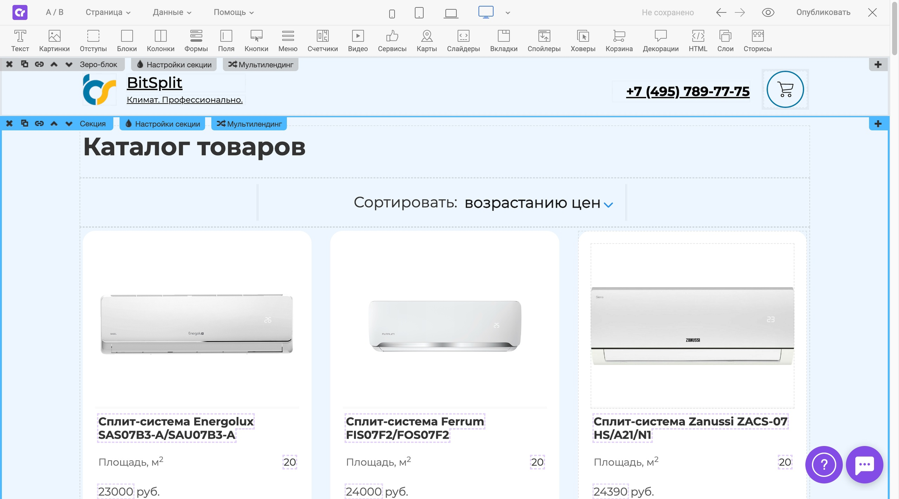Add Колонки layout
Image resolution: width=899 pixels, height=499 pixels.
coord(160,41)
